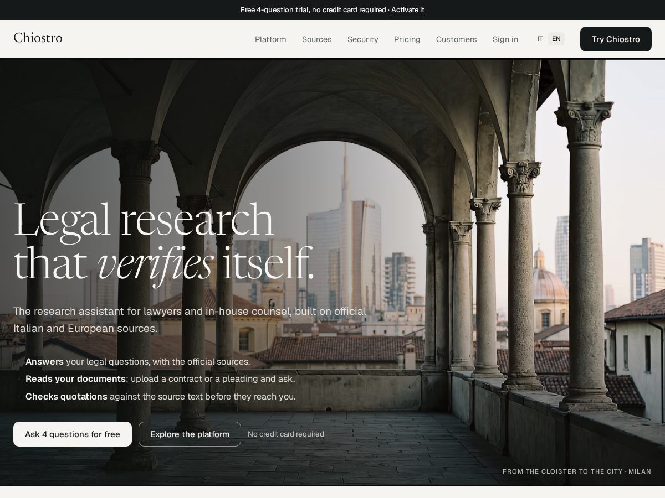Go to the Sources page
Viewport: 665px width, 498px height.
pyautogui.click(x=317, y=39)
